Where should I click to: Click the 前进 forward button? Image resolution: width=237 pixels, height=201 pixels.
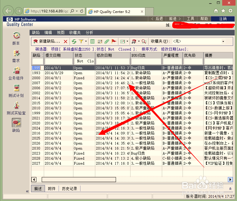pos(175,19)
